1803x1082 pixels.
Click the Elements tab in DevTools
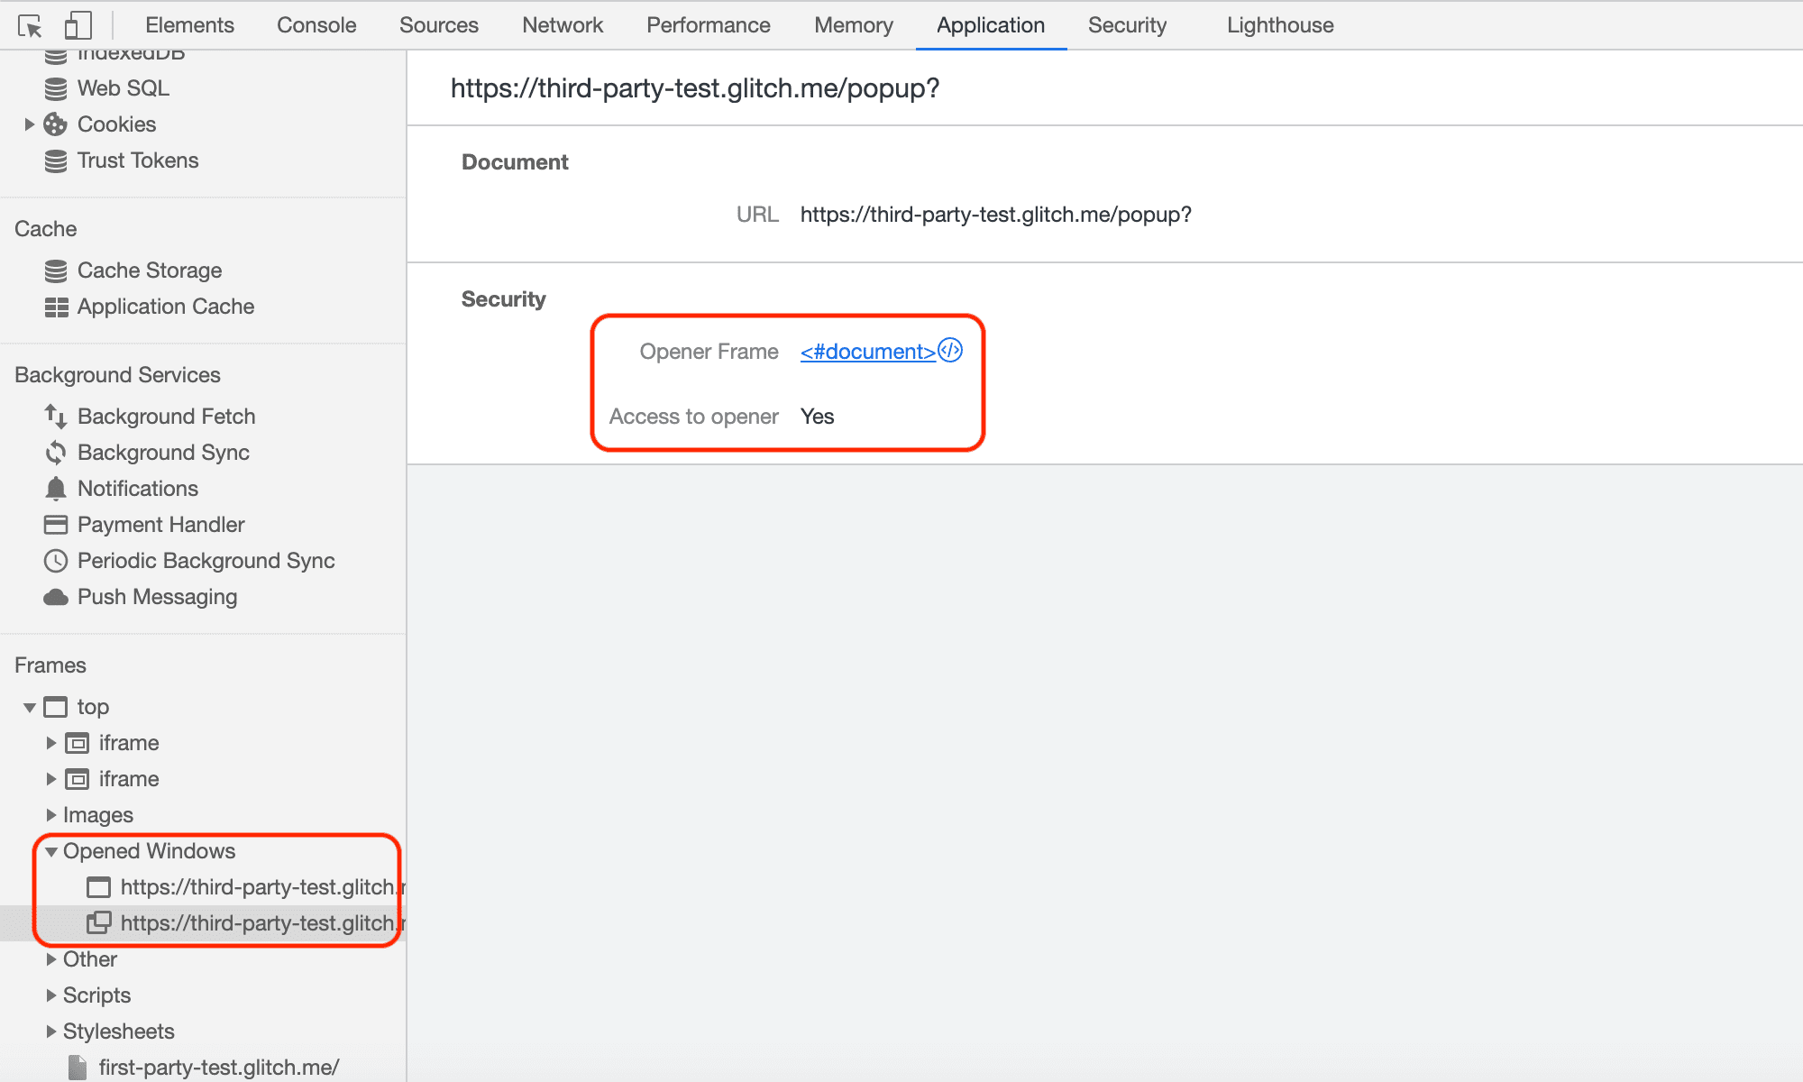click(x=186, y=24)
